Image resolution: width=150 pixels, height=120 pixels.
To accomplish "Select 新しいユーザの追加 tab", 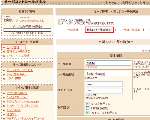I will tap(99, 30).
